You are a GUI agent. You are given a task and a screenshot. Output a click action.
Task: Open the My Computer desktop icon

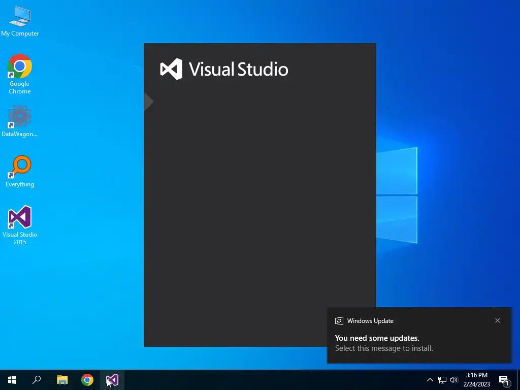[x=20, y=21]
